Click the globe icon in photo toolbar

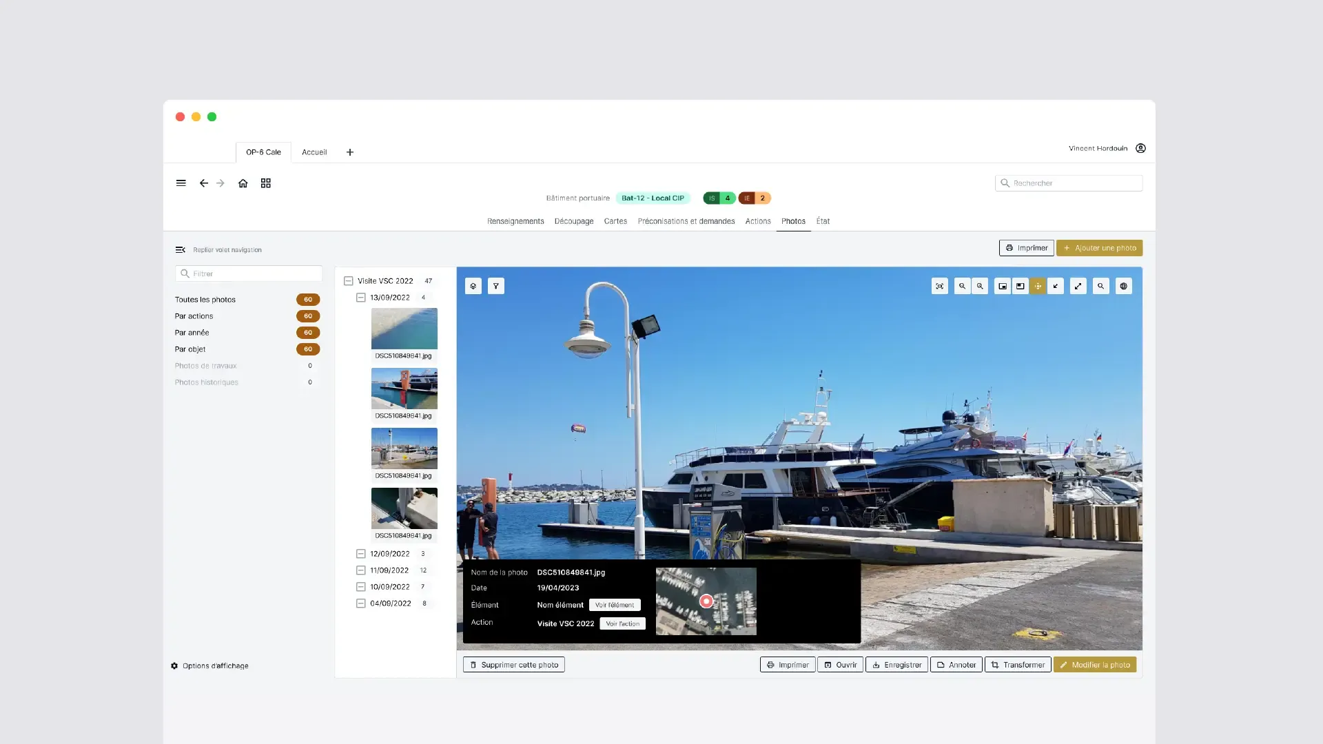1123,286
